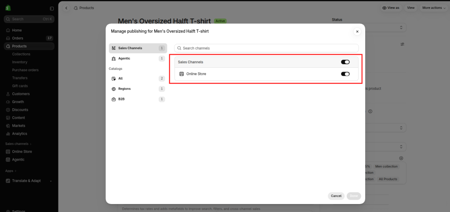The width and height of the screenshot is (450, 212).
Task: Click the magnifier icon in Search channels
Action: pyautogui.click(x=179, y=48)
